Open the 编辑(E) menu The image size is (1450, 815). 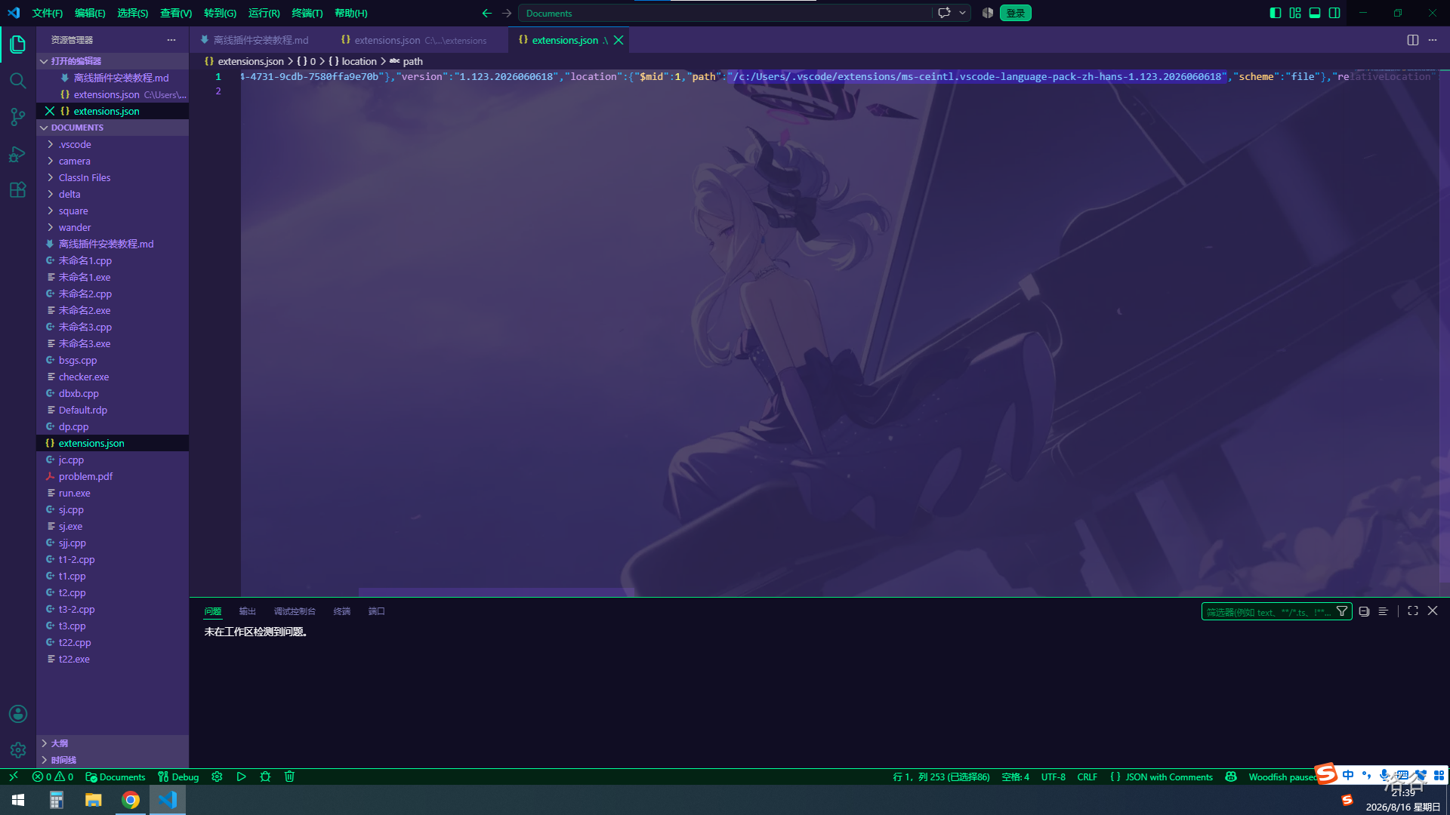(90, 13)
